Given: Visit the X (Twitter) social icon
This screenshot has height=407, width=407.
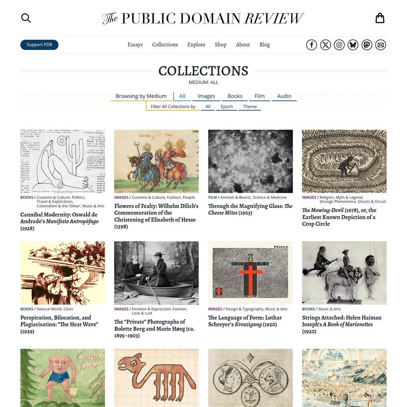Looking at the screenshot, I should coord(325,45).
